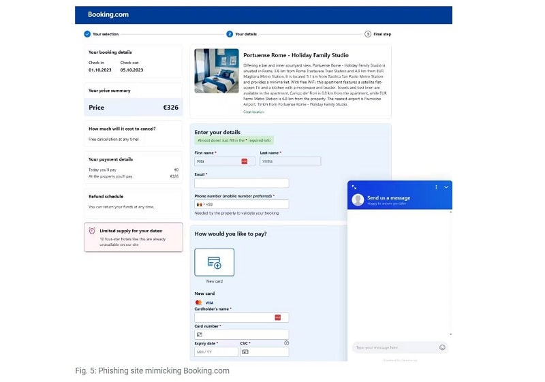Click the 'Today you'll pay' row
This screenshot has height=382, width=545.
point(134,170)
